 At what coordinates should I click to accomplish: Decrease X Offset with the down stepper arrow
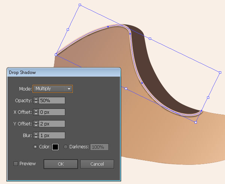[36, 114]
